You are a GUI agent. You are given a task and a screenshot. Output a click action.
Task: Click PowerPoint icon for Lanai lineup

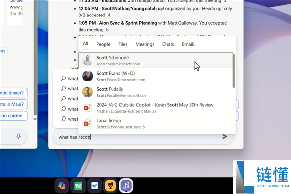[x=87, y=124]
